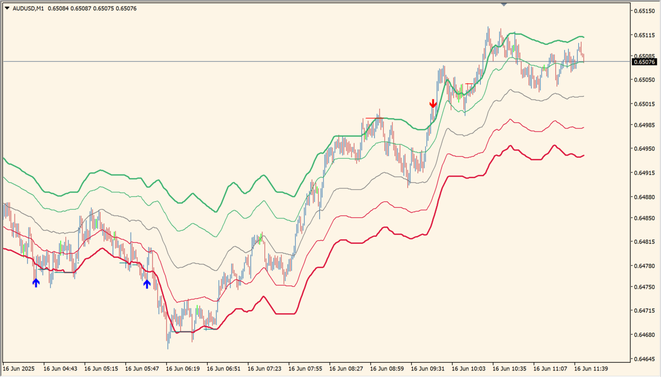Click the 0.65015 price axis label
This screenshot has width=661, height=377.
coord(645,104)
